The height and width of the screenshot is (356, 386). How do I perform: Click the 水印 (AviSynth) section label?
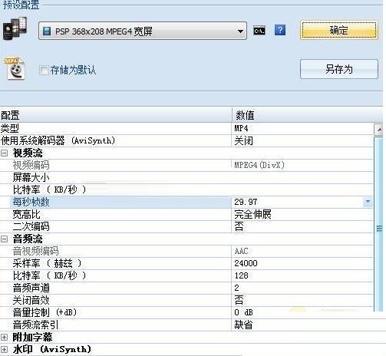[52, 350]
